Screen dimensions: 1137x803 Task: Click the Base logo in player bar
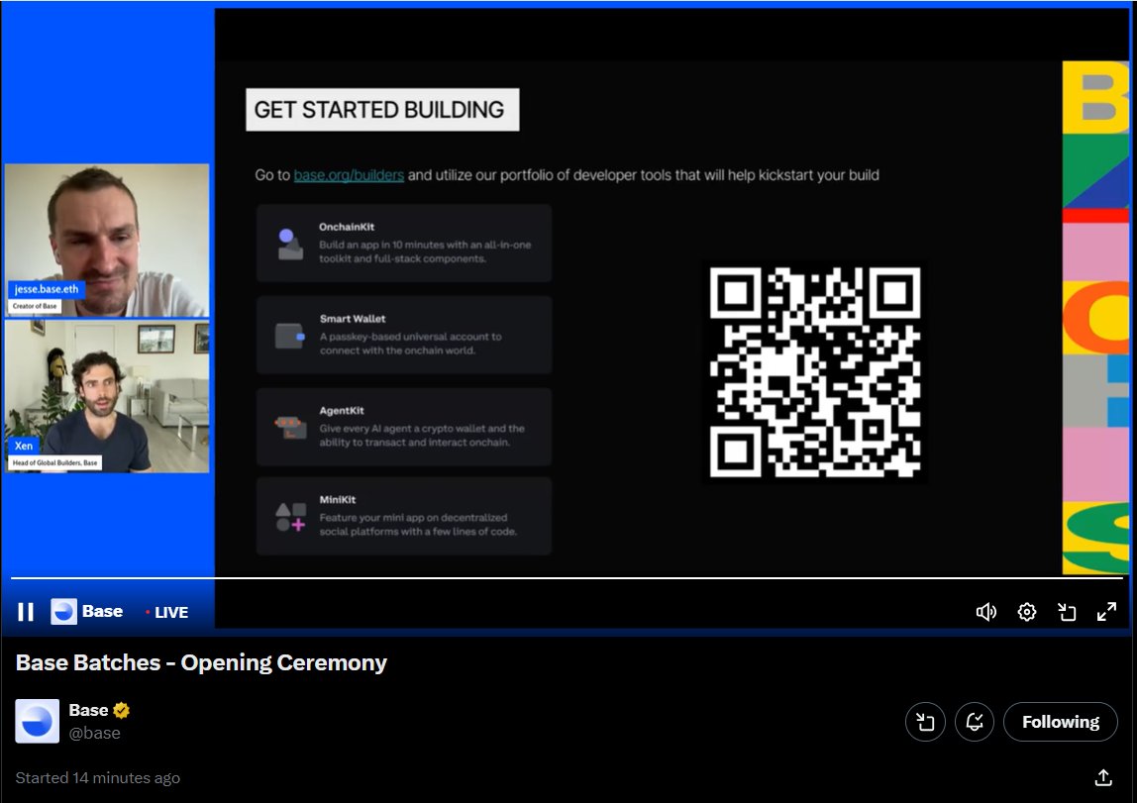tap(63, 612)
